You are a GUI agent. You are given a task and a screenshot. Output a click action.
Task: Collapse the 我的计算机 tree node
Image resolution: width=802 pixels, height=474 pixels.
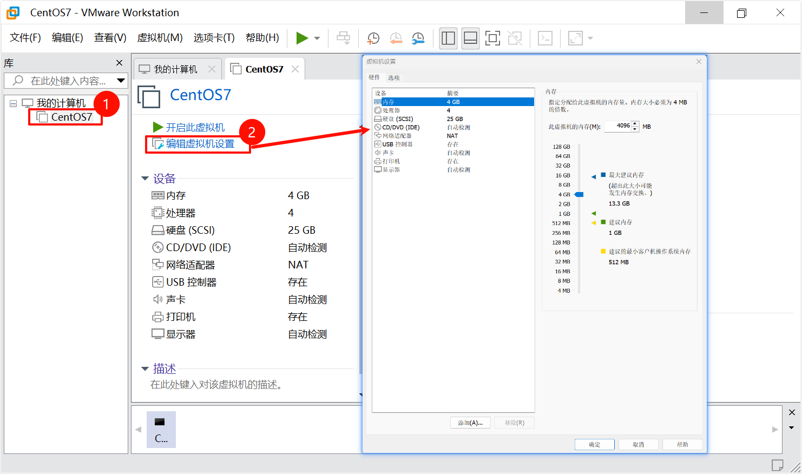click(13, 103)
